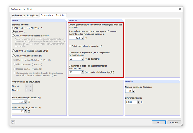Click the Diferença máxima field 0.001

[131, 102]
